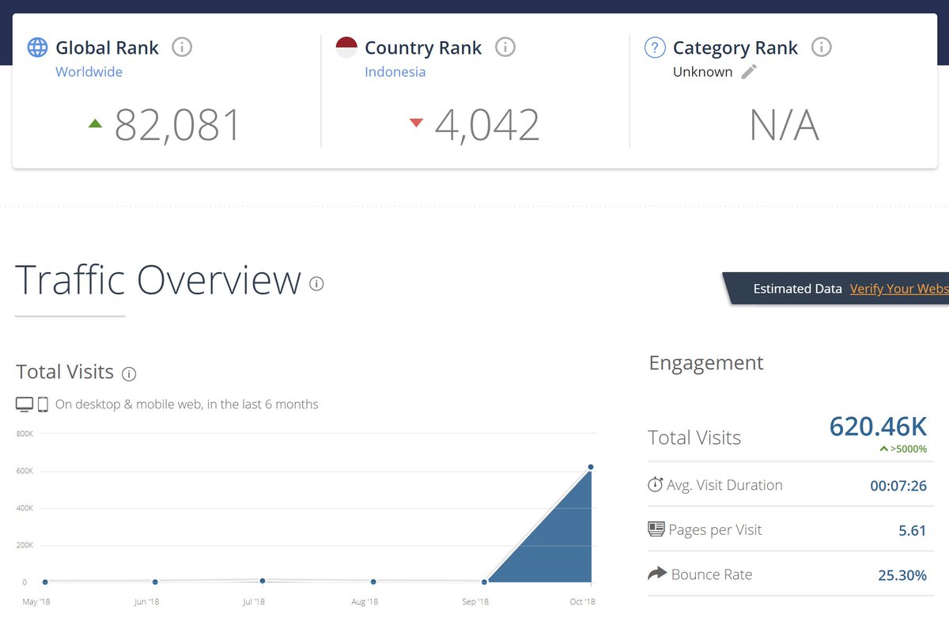The image size is (949, 618).
Task: Click the Traffic Overview heading
Action: pos(158,279)
